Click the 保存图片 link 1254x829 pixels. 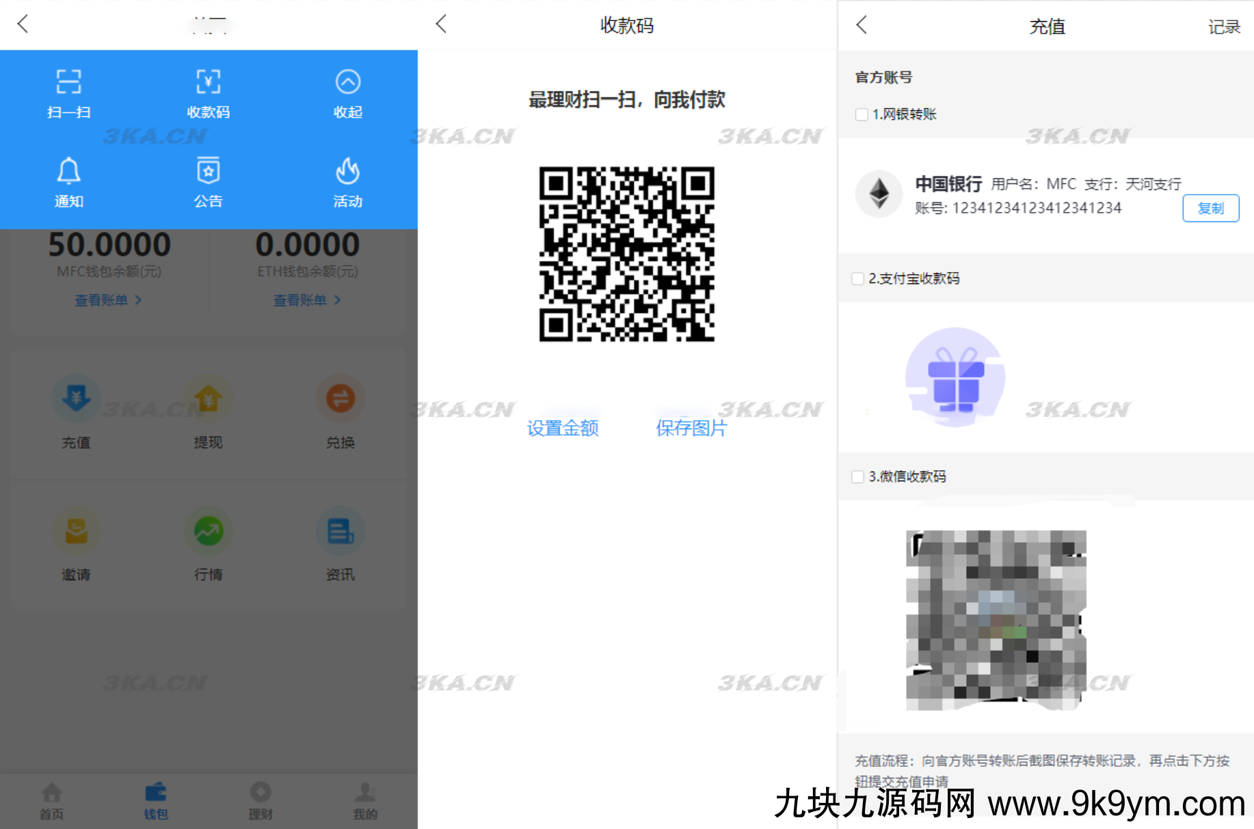pos(691,429)
